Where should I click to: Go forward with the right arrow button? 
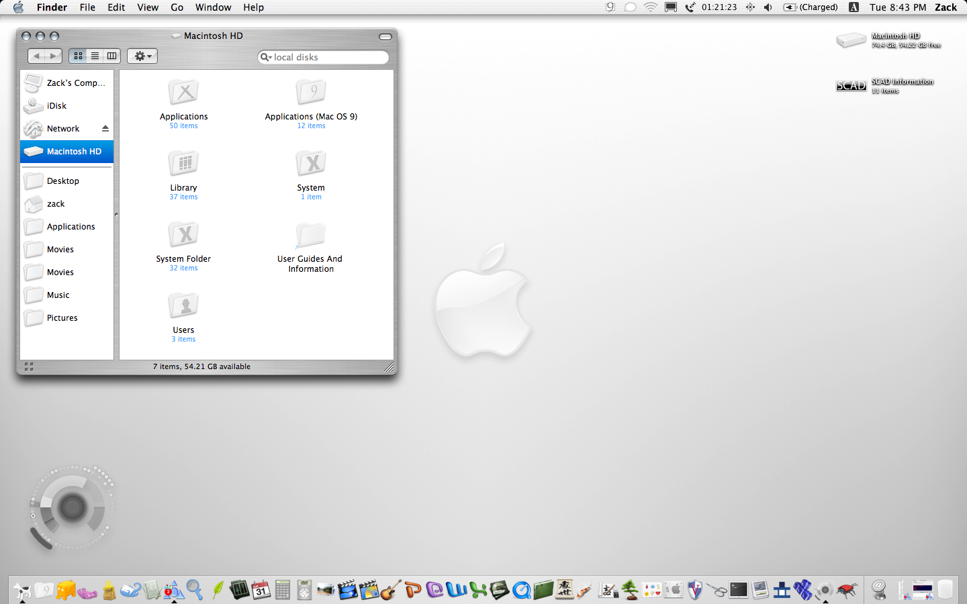(x=54, y=56)
